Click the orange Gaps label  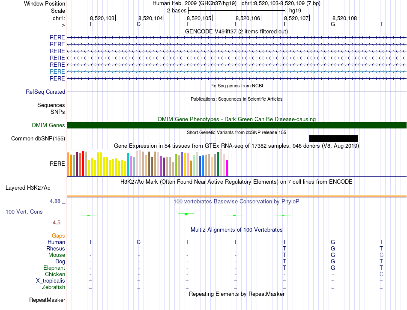[x=58, y=235]
